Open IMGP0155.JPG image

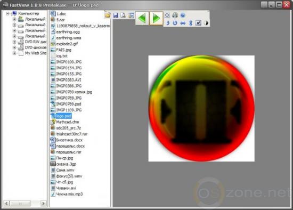69,74
